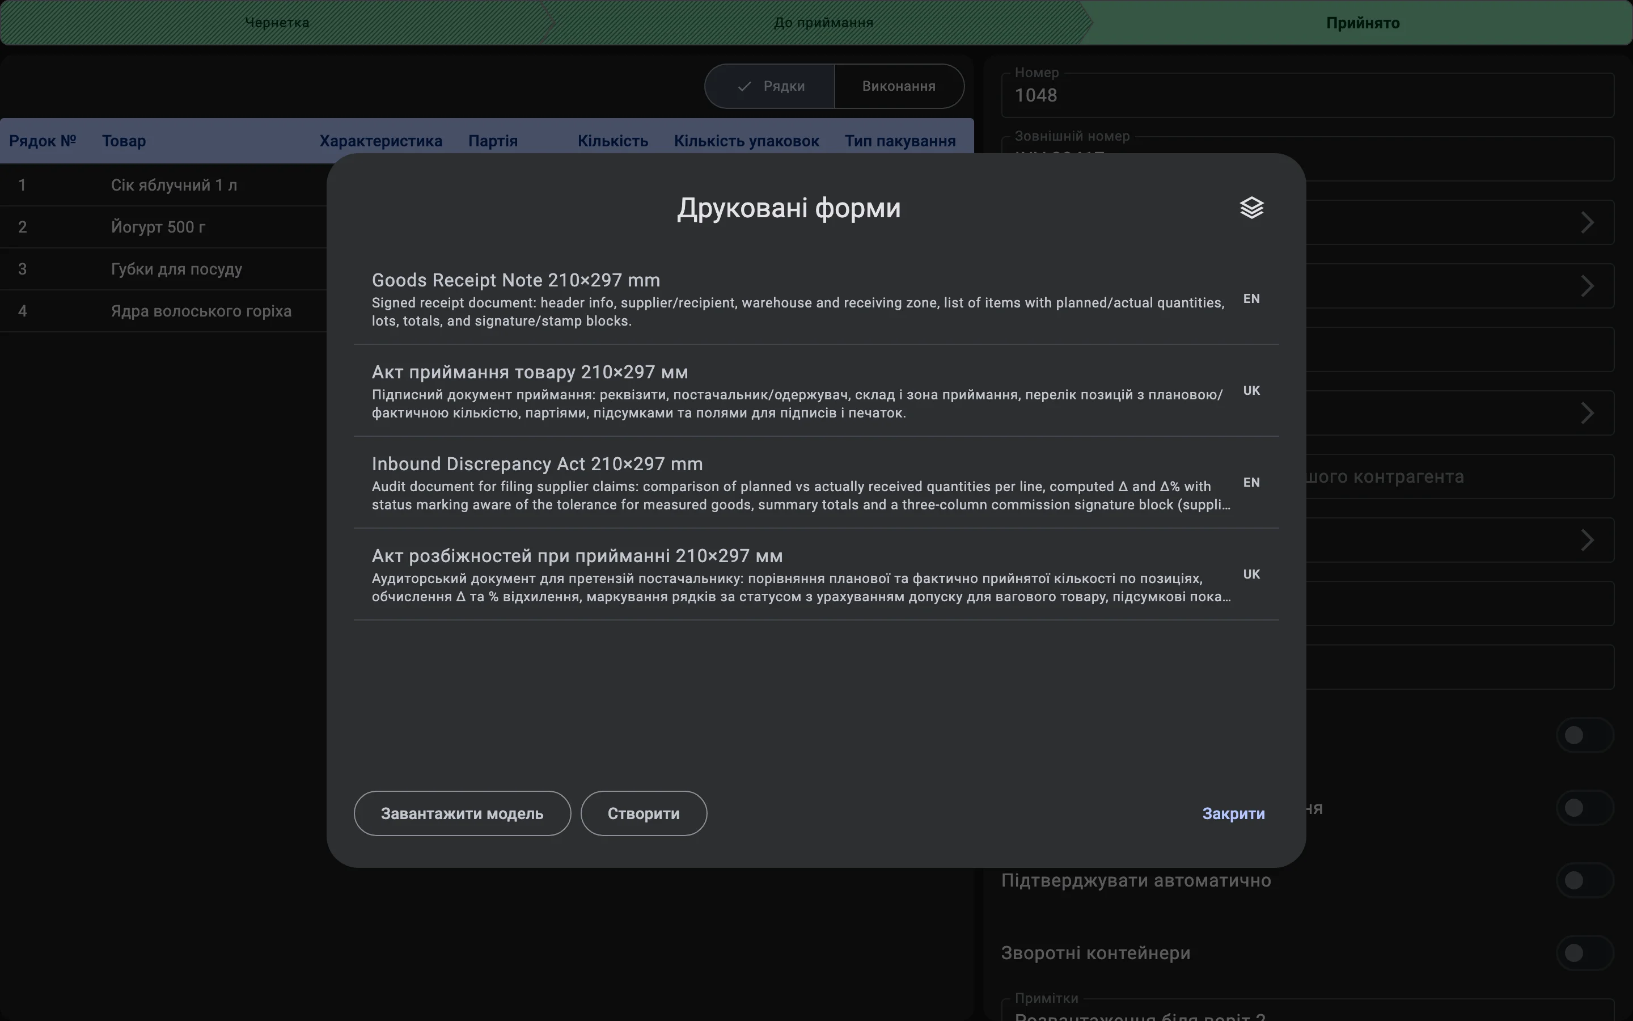Select Акт розбіжностей при прийманні form
Screen dimensions: 1633x1021
[x=816, y=574]
